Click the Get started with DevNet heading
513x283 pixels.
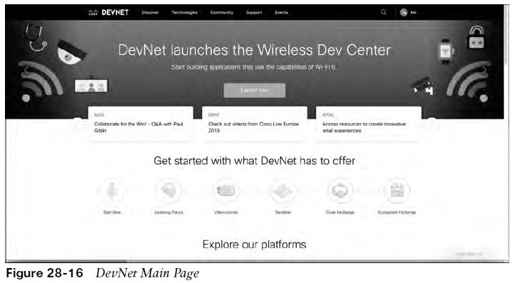point(255,161)
